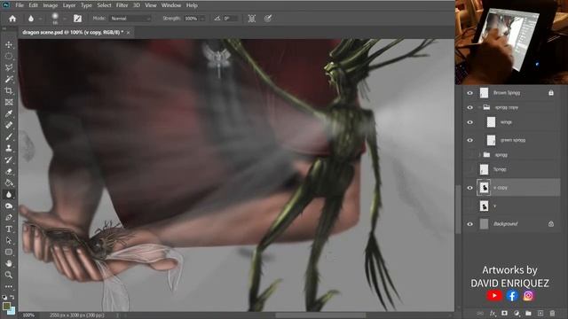Open the Strength slider dropdown arrow

pos(202,19)
